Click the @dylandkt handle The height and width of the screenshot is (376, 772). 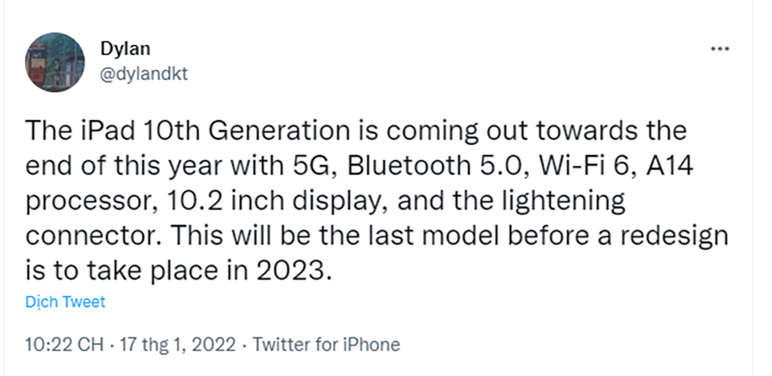144,74
